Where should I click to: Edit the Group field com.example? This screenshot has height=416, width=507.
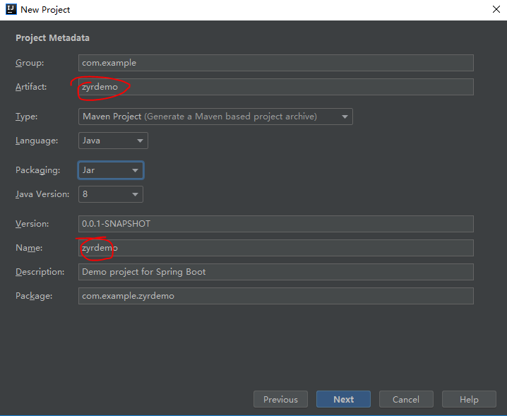pos(276,63)
